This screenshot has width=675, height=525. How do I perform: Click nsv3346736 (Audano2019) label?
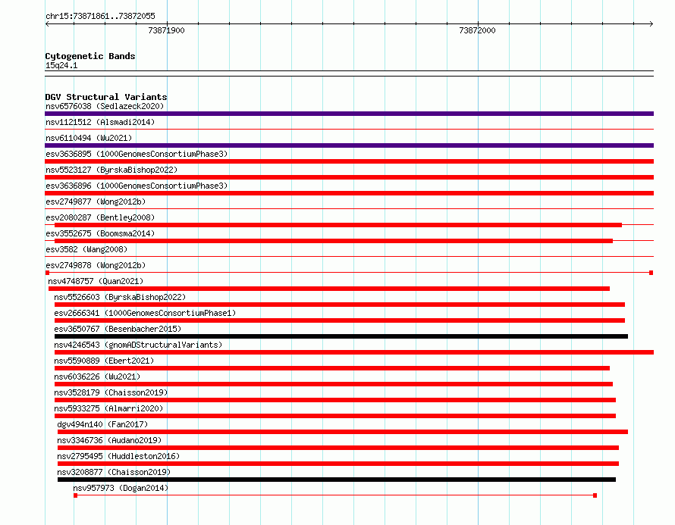pos(109,440)
